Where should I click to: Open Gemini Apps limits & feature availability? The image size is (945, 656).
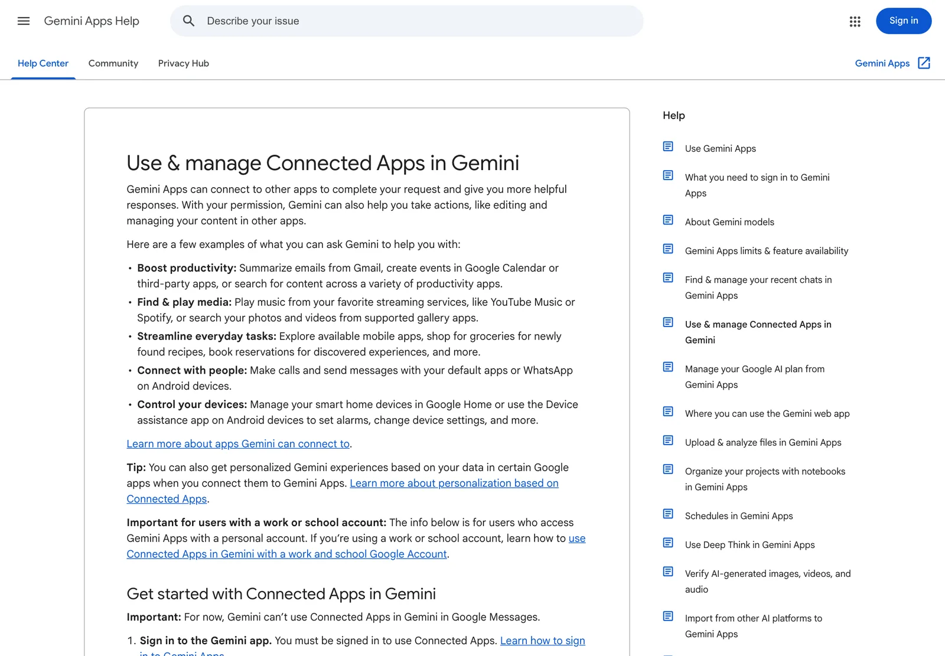coord(767,251)
